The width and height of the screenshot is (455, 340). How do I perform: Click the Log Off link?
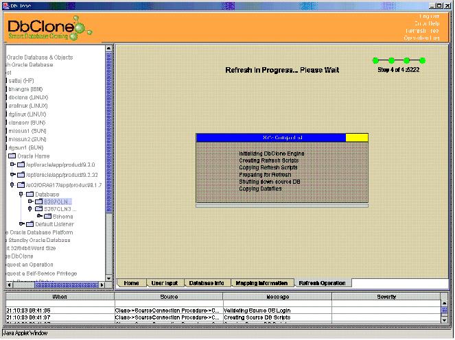click(429, 16)
